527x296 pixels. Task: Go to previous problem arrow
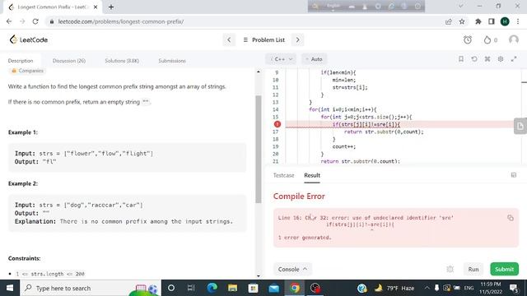click(229, 40)
